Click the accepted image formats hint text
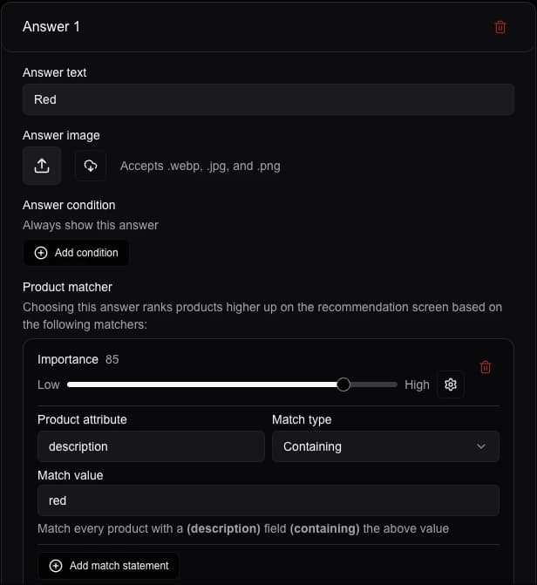Image resolution: width=537 pixels, height=585 pixels. (x=201, y=166)
